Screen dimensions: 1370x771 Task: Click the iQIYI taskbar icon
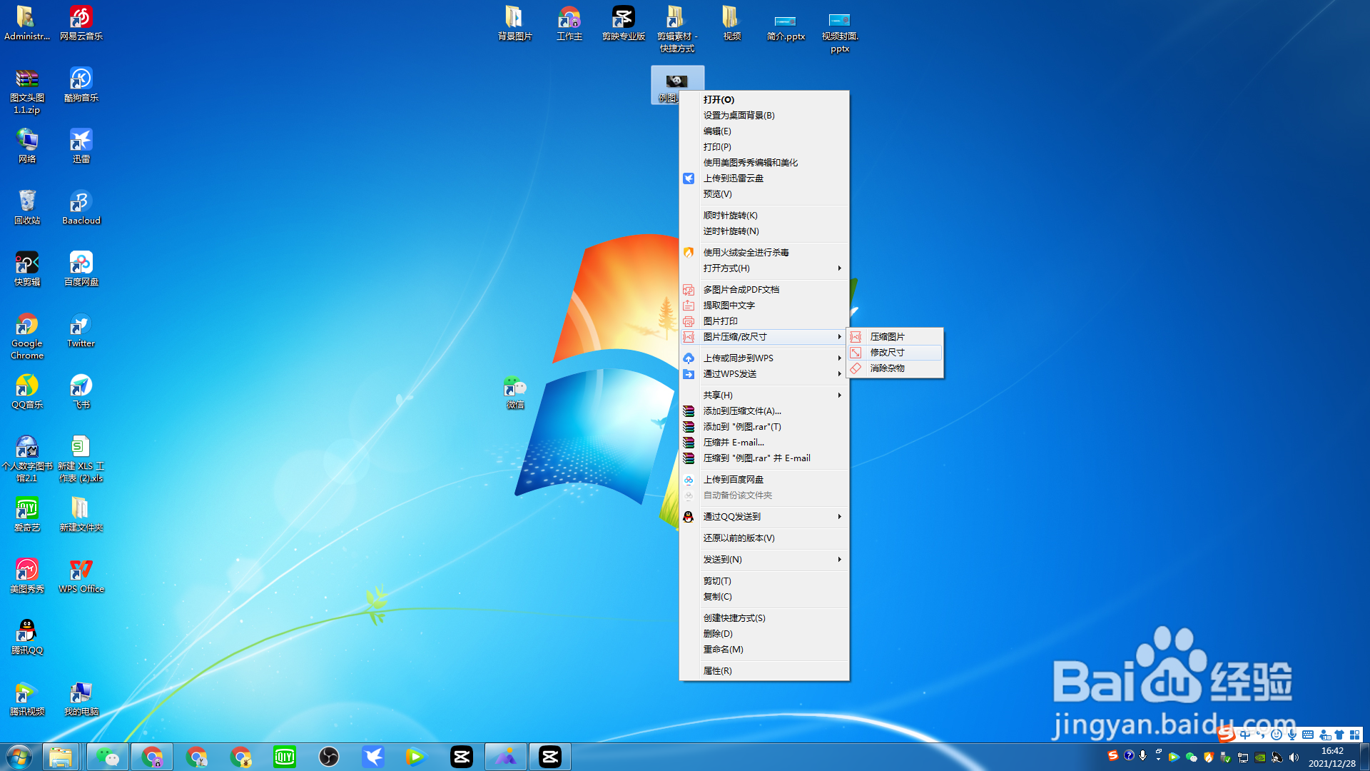coord(285,757)
